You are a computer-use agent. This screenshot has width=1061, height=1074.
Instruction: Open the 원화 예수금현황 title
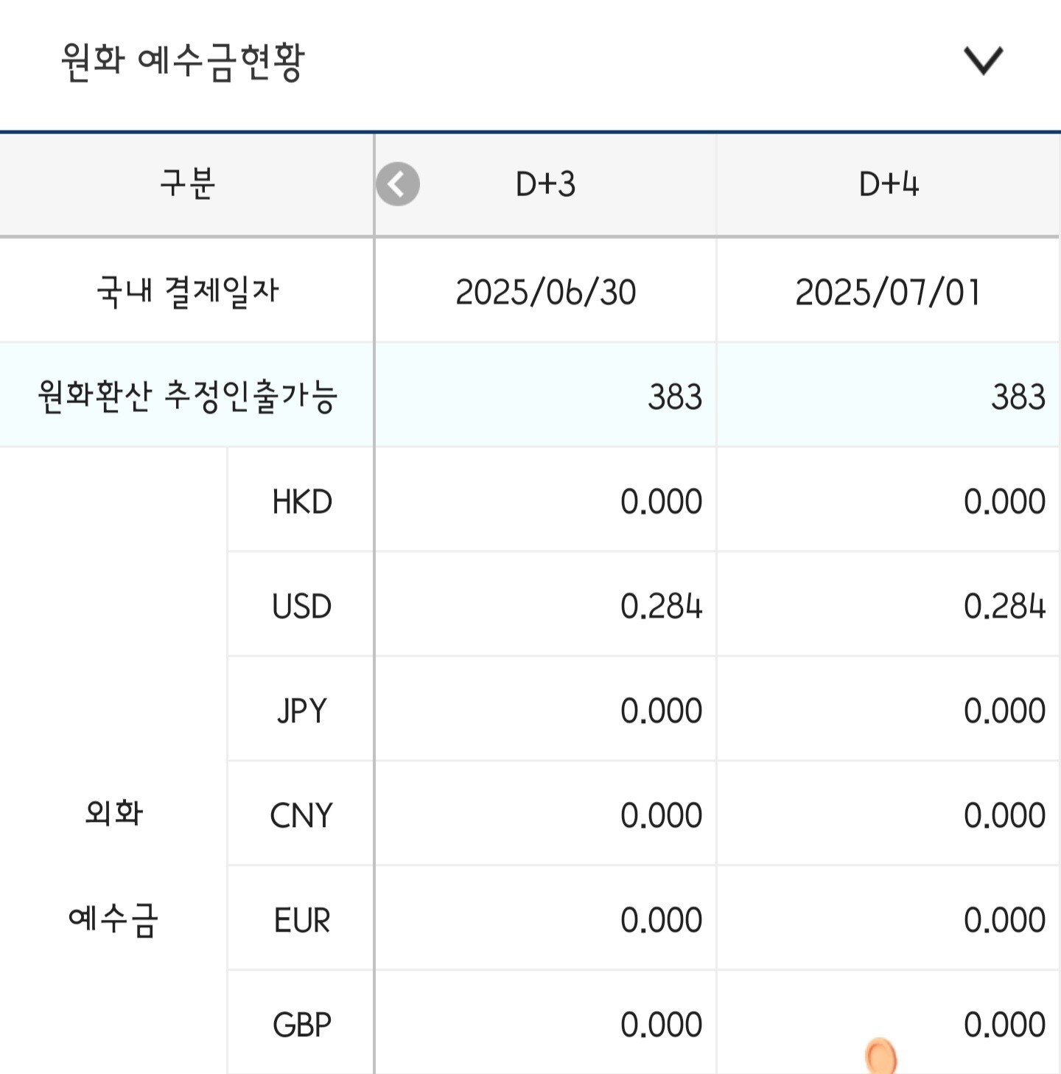183,62
